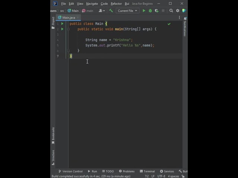Screen dimensions: 238x178
Task: Maximize the IntelliJ window
Action: [170, 3]
